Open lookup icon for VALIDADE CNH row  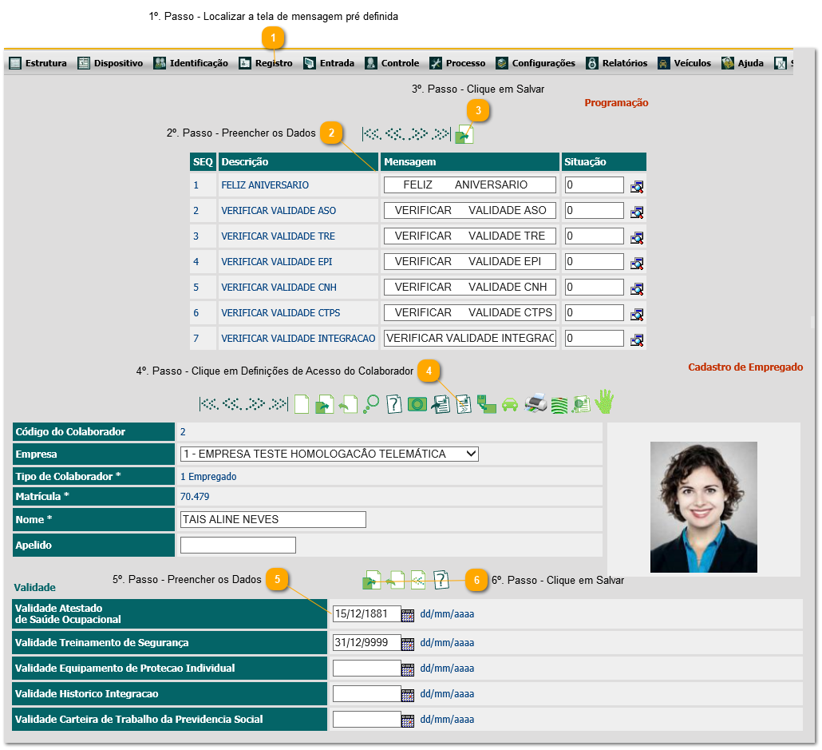637,288
